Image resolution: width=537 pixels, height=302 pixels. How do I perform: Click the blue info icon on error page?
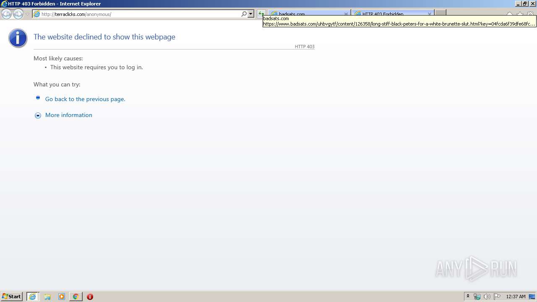[x=18, y=38]
